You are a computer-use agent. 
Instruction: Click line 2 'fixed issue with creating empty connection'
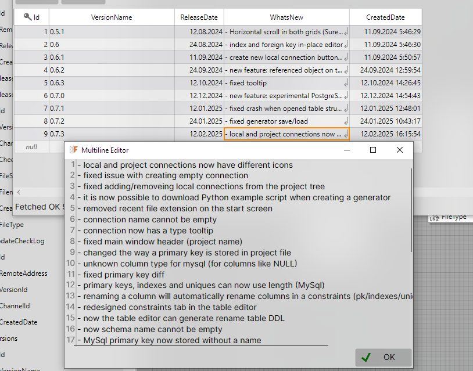(x=163, y=175)
